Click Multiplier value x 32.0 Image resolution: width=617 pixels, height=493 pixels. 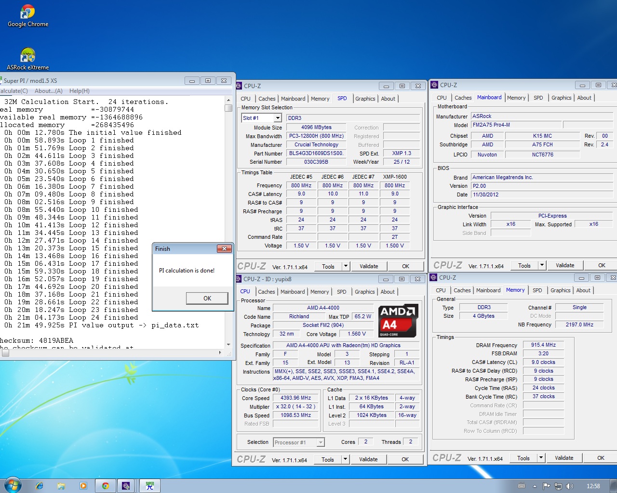[296, 406]
